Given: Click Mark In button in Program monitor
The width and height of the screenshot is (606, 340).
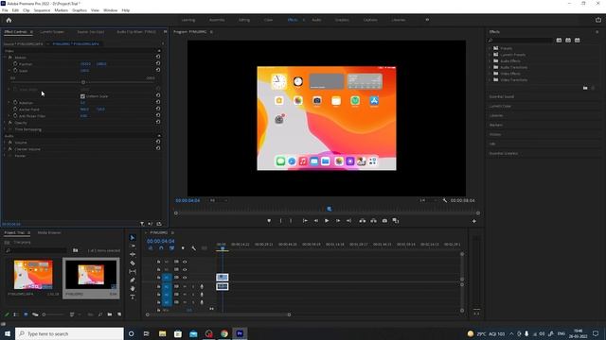Looking at the screenshot, I should (280, 221).
